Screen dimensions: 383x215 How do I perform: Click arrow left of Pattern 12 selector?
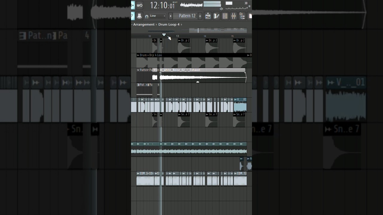[x=171, y=16]
